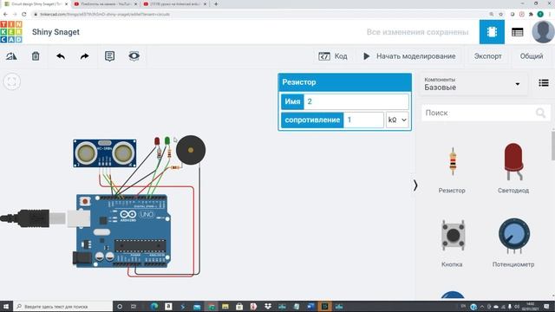Screen dimensions: 555x312
Task: Open the Windows Start menu
Action: [x=6, y=306]
